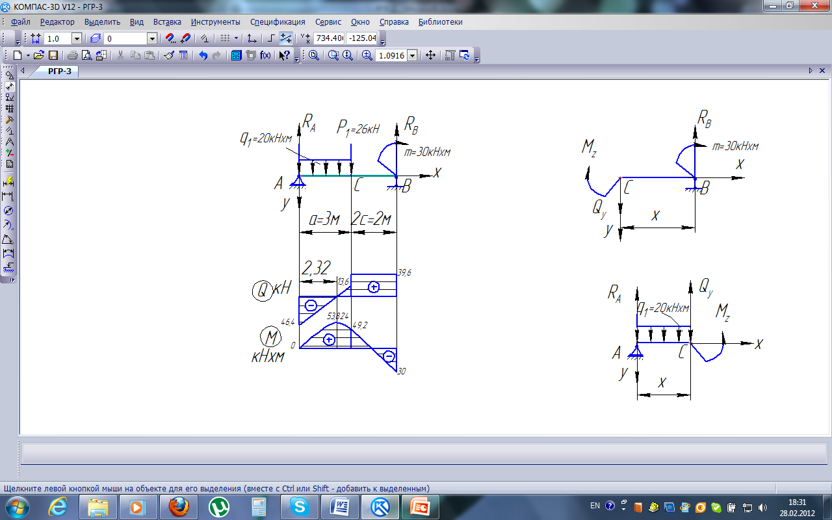Open the Editing hammer tool panel
Viewport: 832px width, 520px height.
(10, 120)
